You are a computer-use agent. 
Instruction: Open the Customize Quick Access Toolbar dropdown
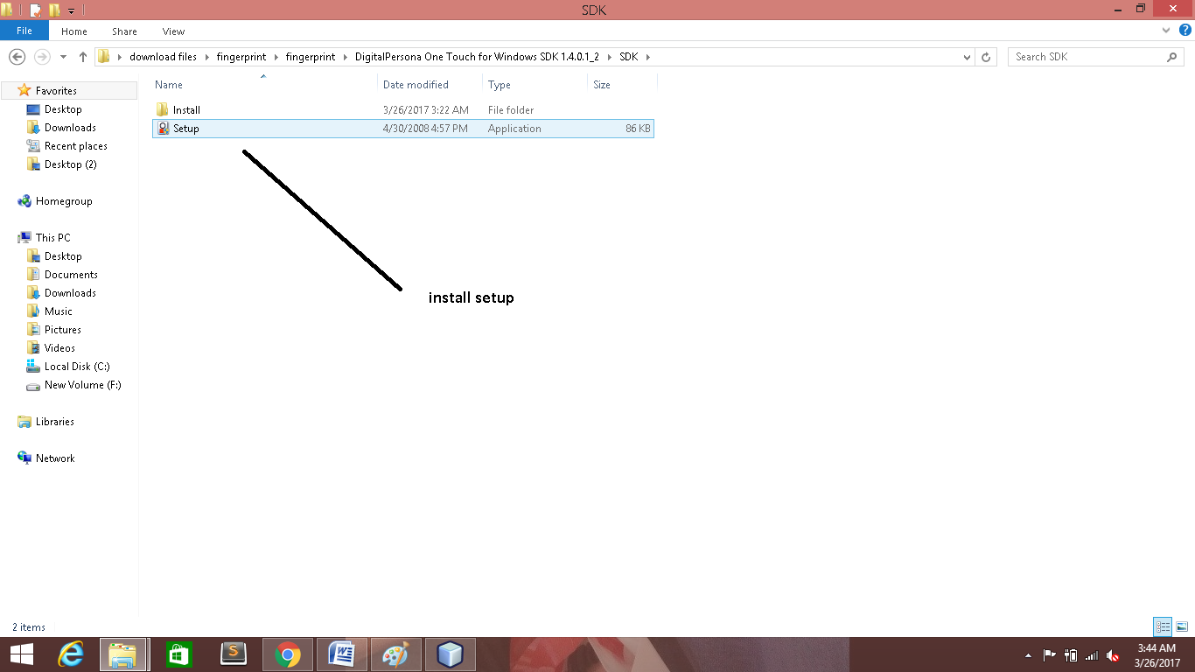[x=71, y=10]
